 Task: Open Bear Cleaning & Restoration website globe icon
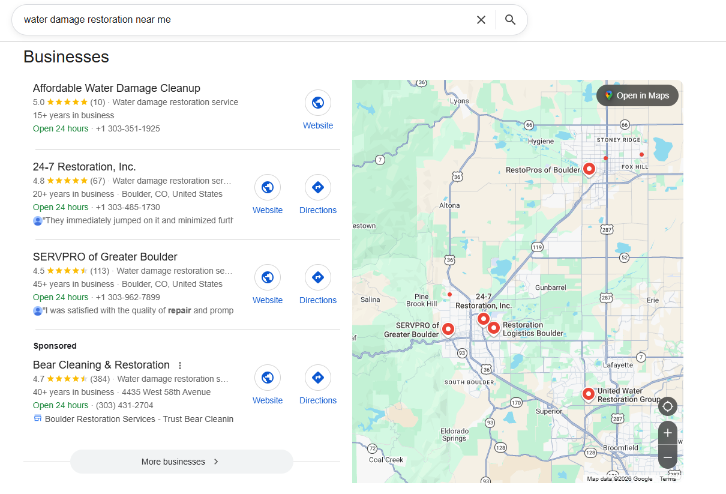pos(268,378)
